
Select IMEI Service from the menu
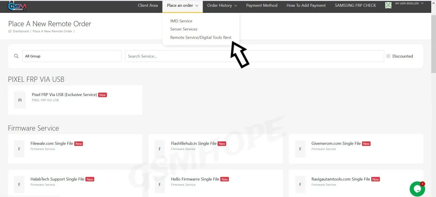pos(181,21)
